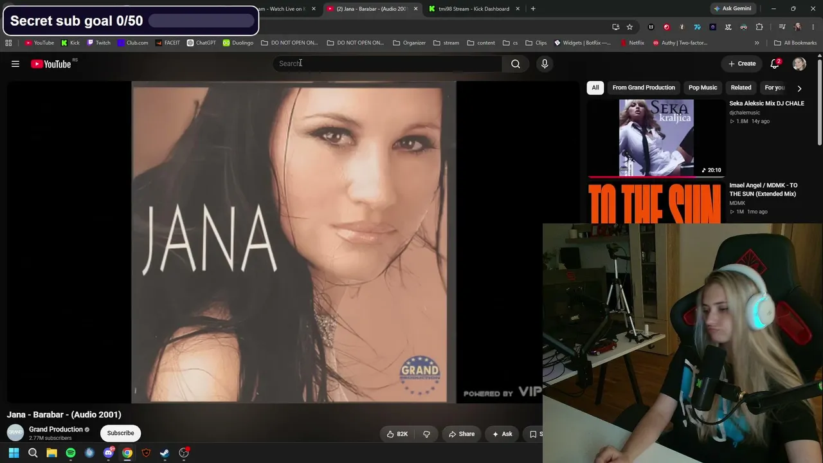Select the Pop Music filter chip
Image resolution: width=823 pixels, height=463 pixels.
click(703, 87)
